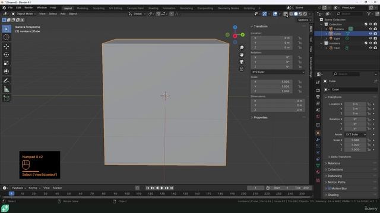
Task: Open Global transform orientation dropdown
Action: point(137,14)
